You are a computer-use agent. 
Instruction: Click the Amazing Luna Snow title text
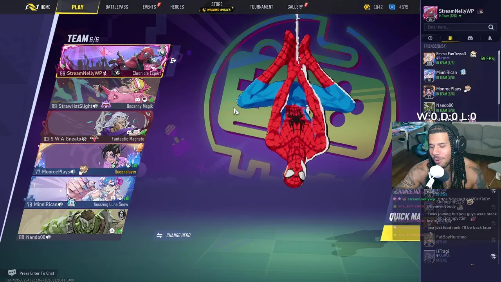click(x=111, y=204)
